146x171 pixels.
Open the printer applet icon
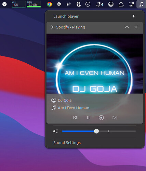(111, 4)
